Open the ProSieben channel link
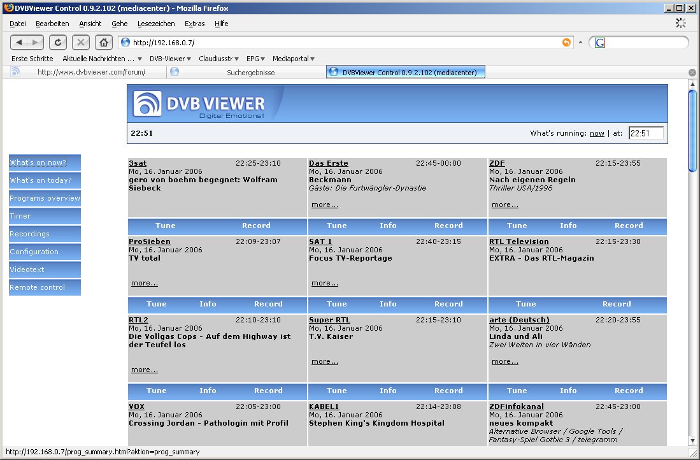The image size is (700, 460). [150, 241]
